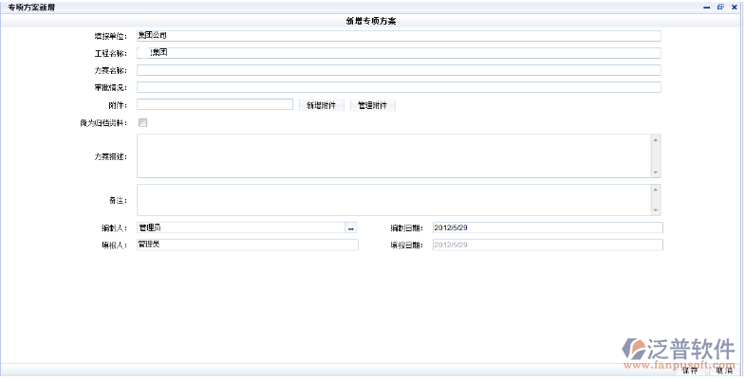
Task: Click the 填报单位 field
Action: [x=399, y=36]
